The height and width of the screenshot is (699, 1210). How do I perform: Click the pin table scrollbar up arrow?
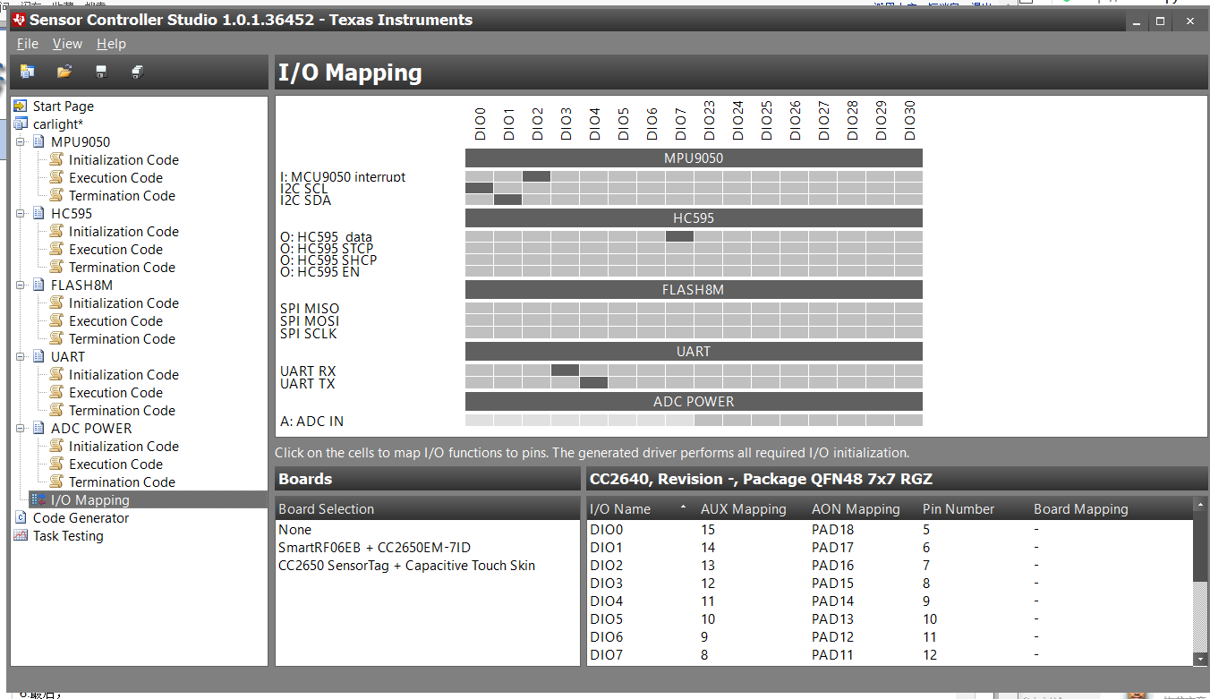click(x=1200, y=506)
